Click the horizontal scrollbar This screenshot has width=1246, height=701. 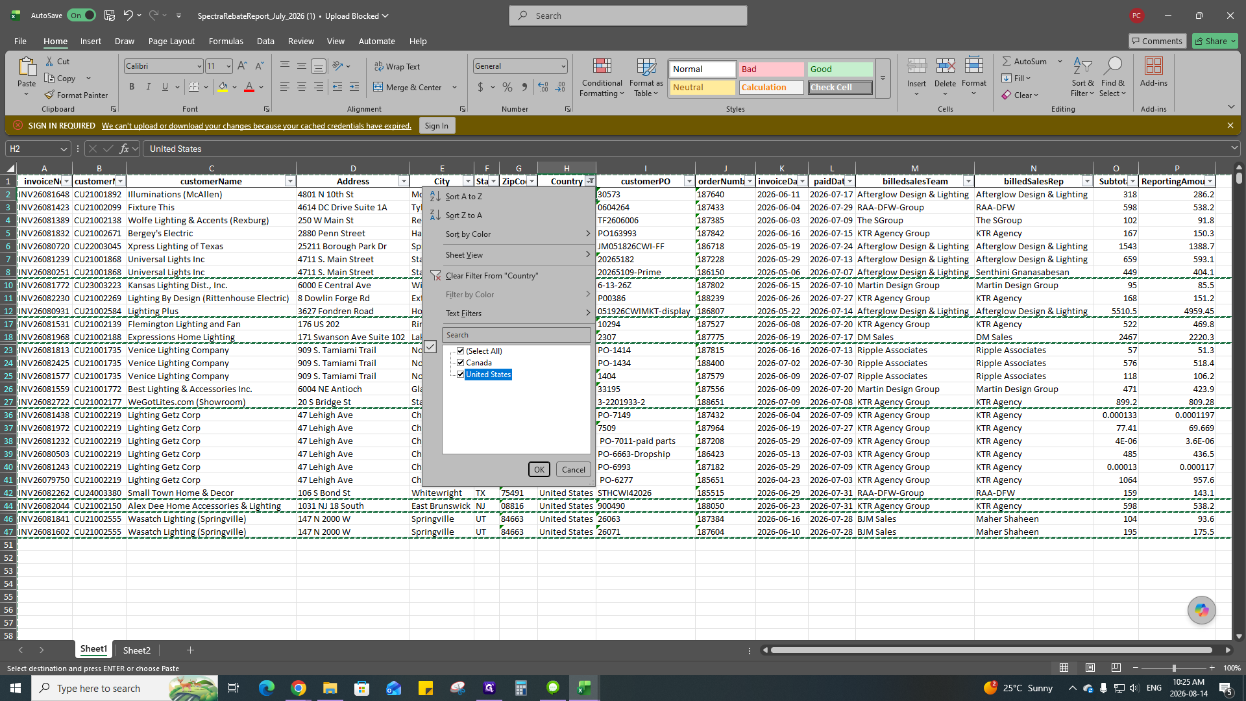point(991,650)
